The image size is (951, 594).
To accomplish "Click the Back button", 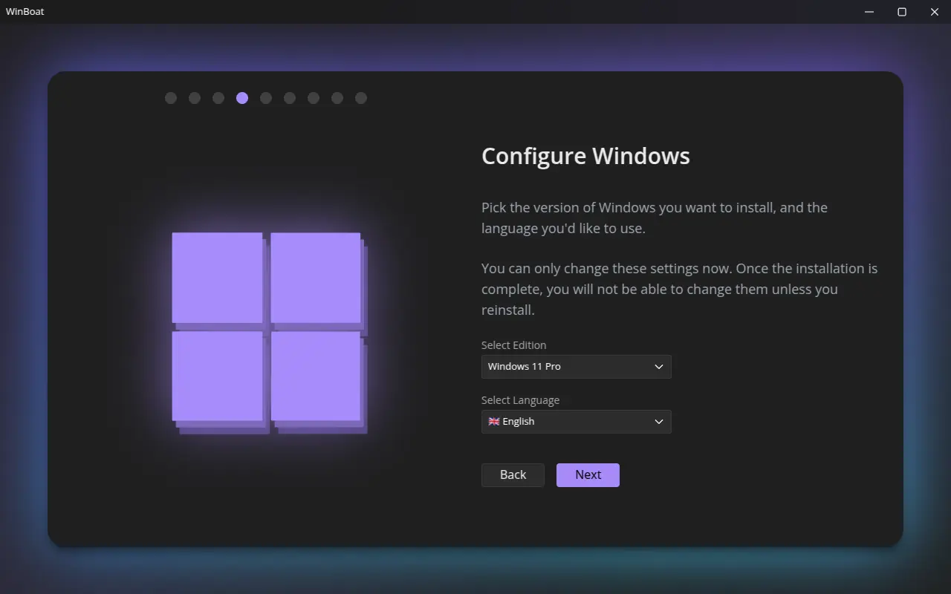I will click(512, 474).
